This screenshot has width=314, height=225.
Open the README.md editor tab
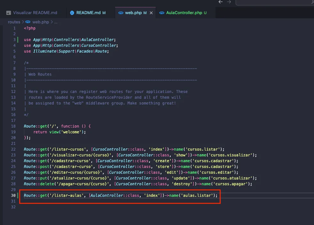[88, 13]
